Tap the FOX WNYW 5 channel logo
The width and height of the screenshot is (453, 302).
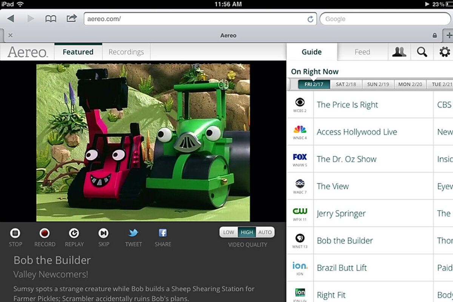click(300, 159)
